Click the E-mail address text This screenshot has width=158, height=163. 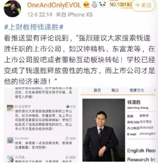[147, 134]
